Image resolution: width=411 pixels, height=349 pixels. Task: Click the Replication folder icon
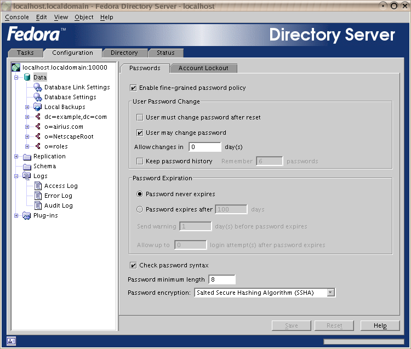coord(27,157)
